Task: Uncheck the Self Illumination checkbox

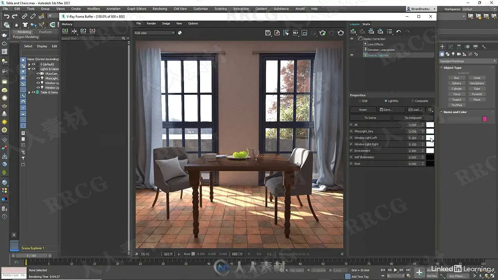Action: click(x=351, y=157)
